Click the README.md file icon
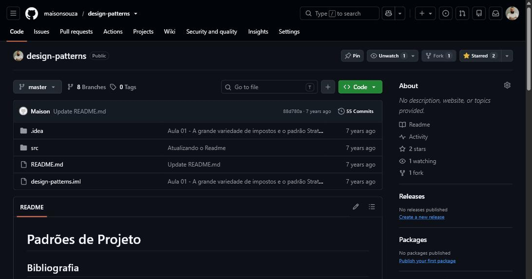532x279 pixels. (x=24, y=164)
